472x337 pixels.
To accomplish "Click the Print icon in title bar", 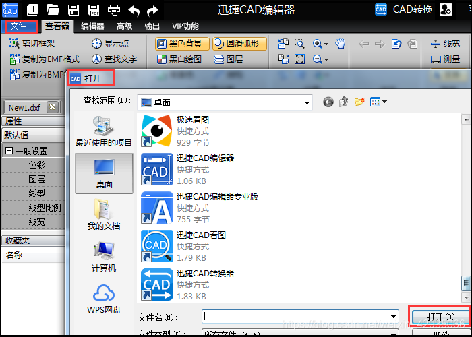I will click(x=114, y=10).
